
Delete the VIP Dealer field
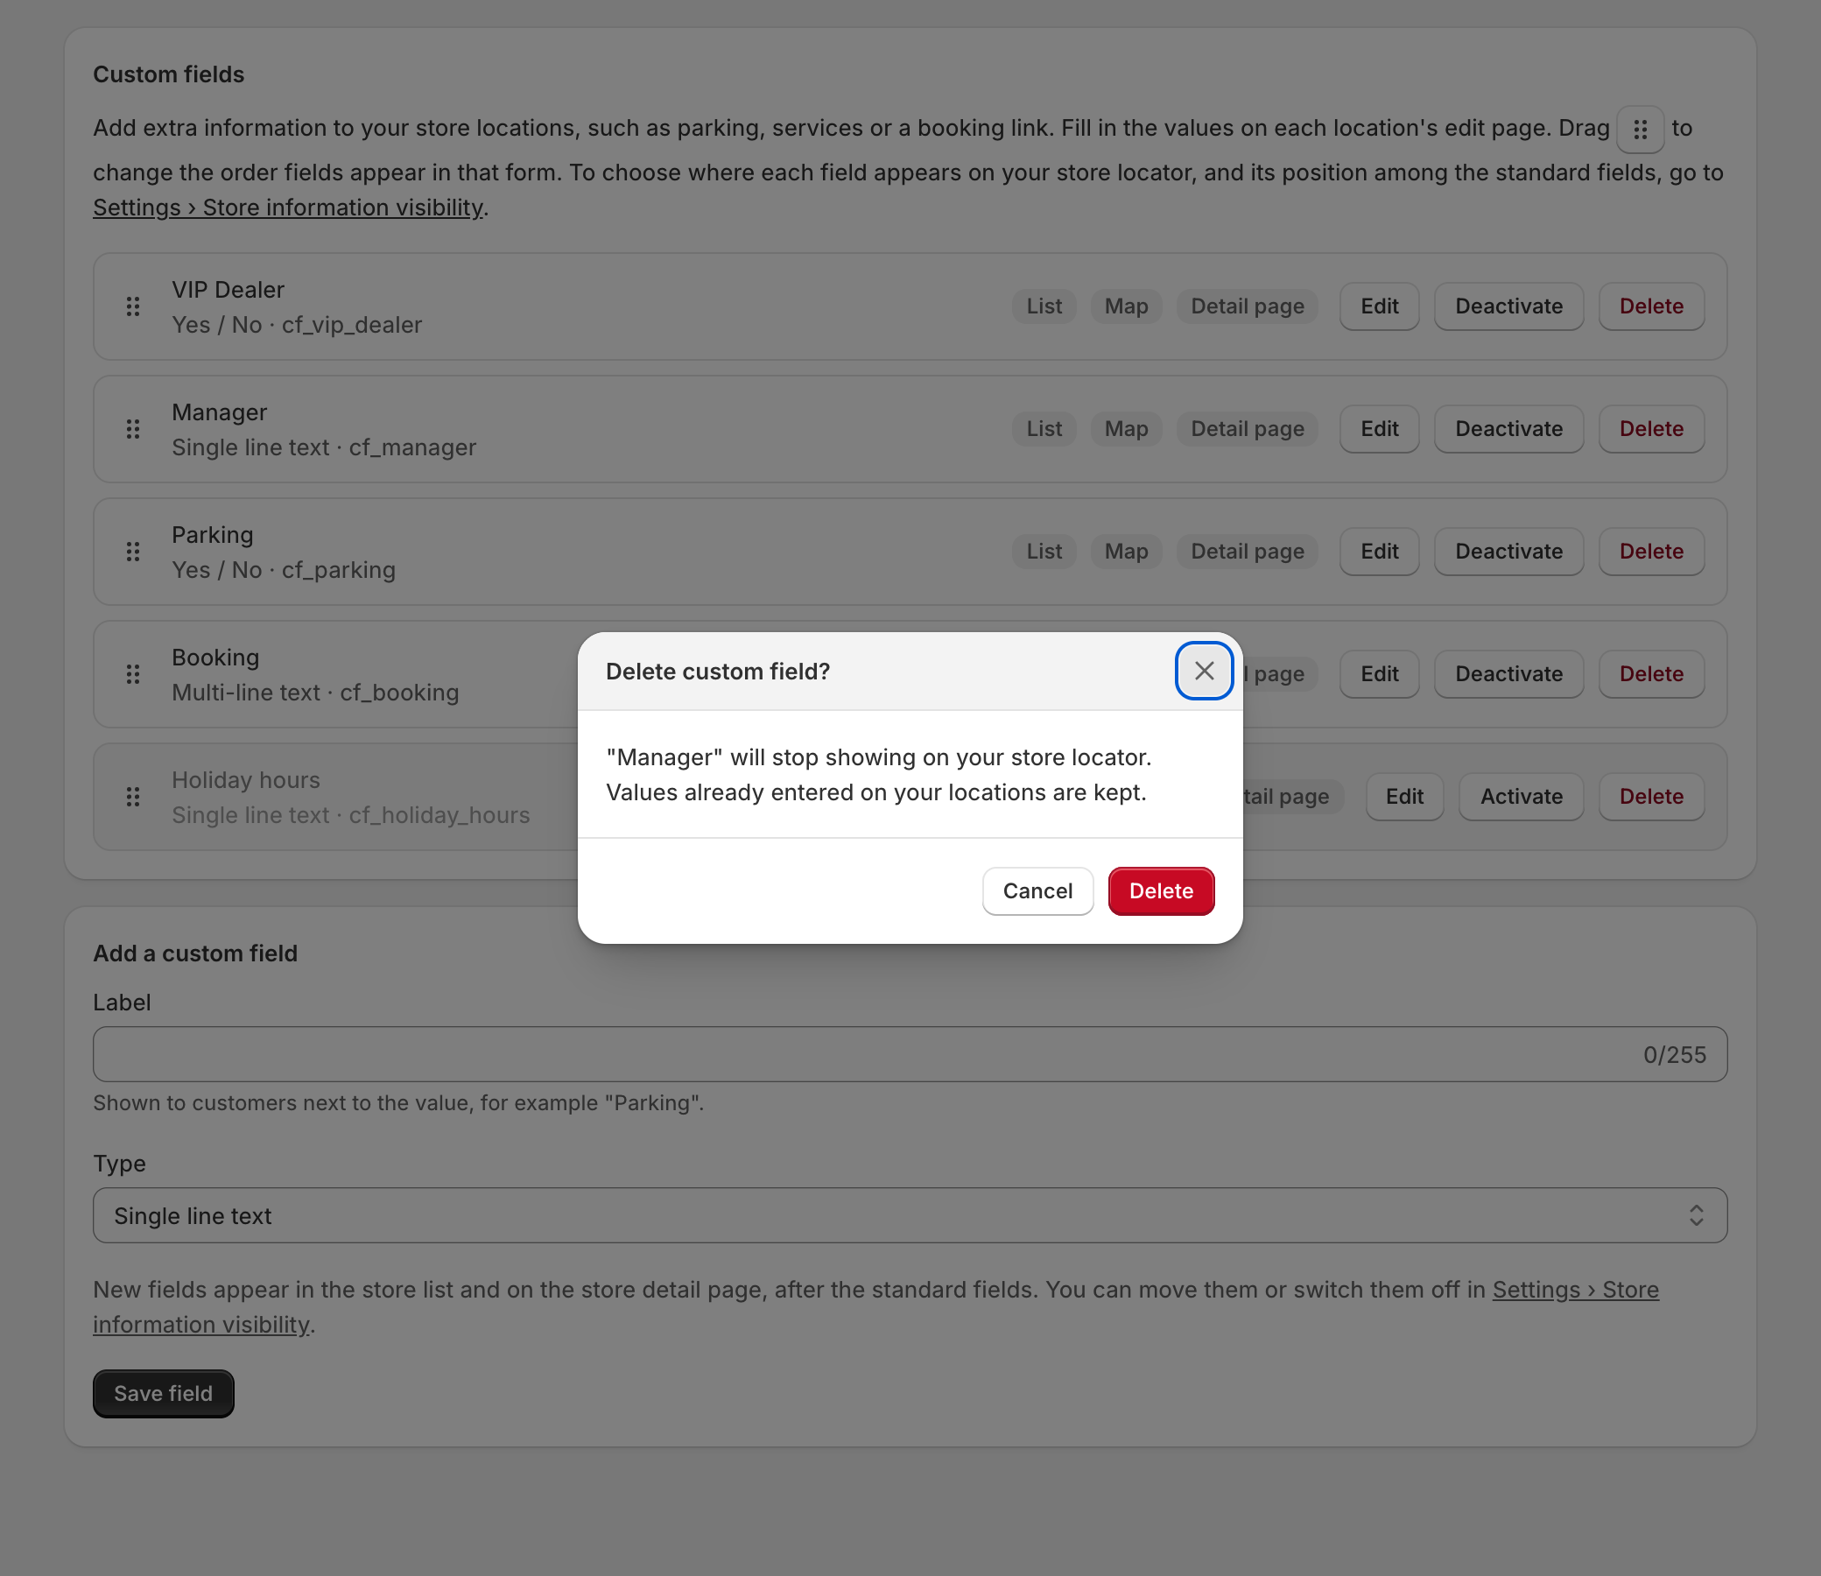click(x=1651, y=306)
